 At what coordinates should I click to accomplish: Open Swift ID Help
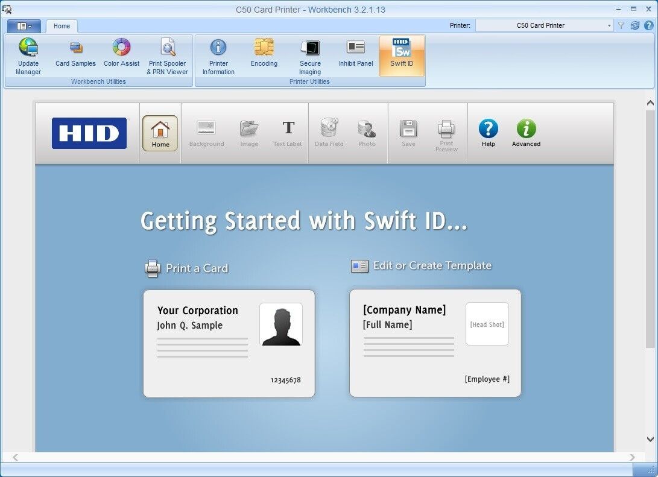[x=489, y=133]
